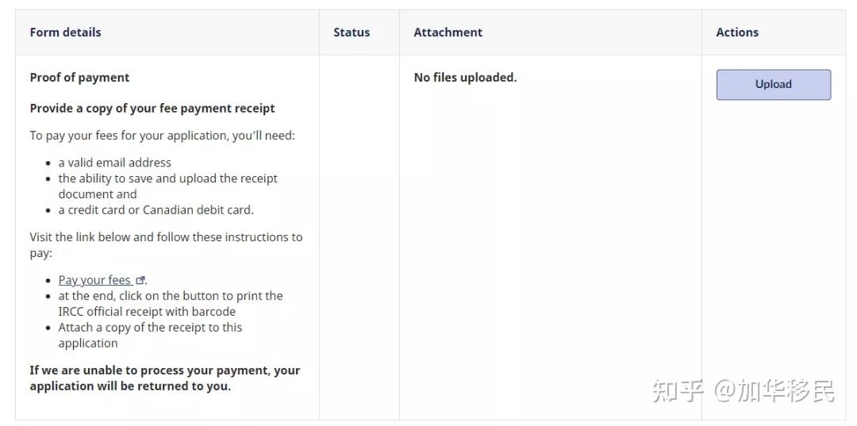Click the Status column header
The width and height of the screenshot is (857, 426).
coord(352,33)
